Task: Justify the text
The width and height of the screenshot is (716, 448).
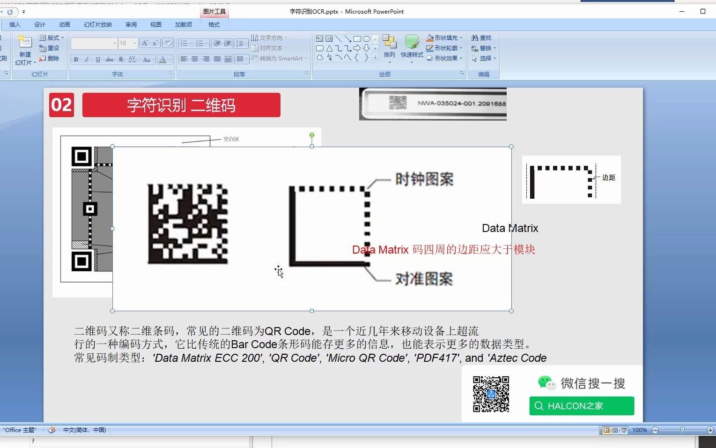Action: click(x=217, y=59)
